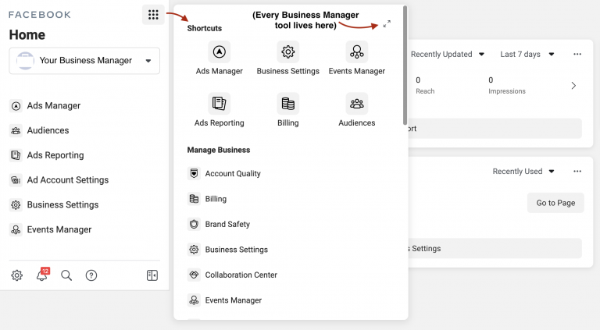The image size is (600, 330).
Task: Select Account Quality under Manage Business
Action: click(x=232, y=174)
